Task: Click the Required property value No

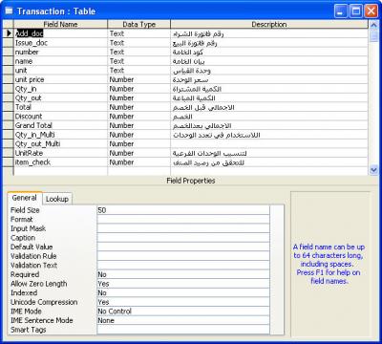Action: 183,274
